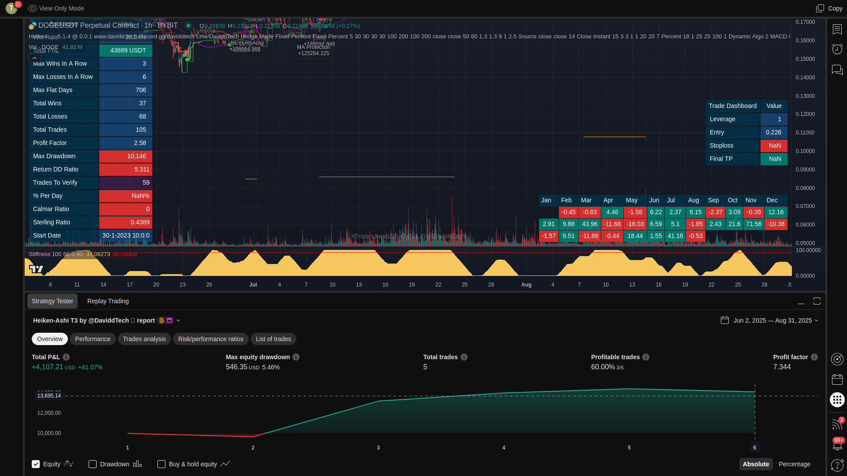Viewport: 847px width, 476px height.
Task: Click the Start Date 30-1-2023 value
Action: [x=126, y=235]
